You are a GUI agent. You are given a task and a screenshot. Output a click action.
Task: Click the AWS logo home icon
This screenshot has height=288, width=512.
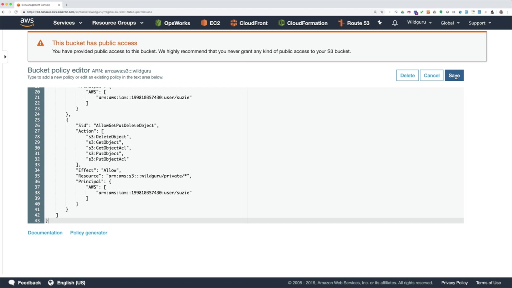point(27,22)
